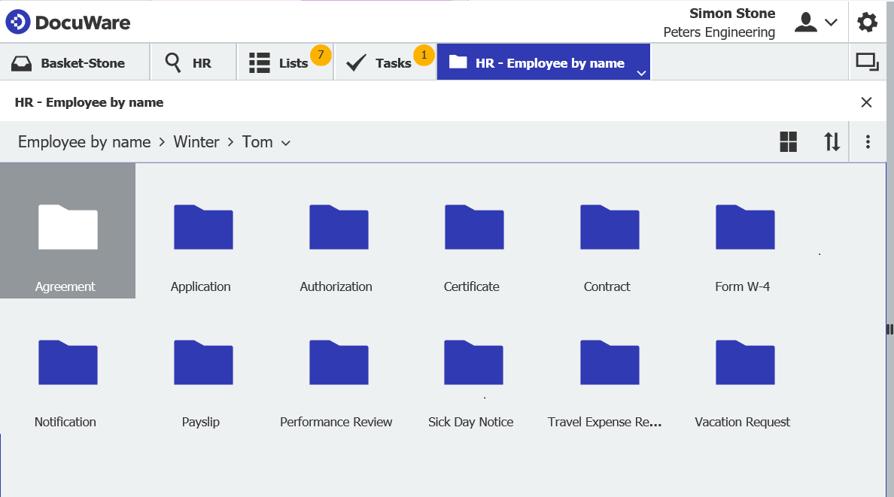
Task: Click the DocuWare logo
Action: [68, 23]
